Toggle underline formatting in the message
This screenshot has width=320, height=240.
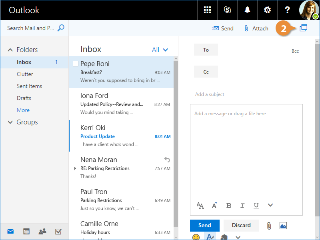pos(256,206)
